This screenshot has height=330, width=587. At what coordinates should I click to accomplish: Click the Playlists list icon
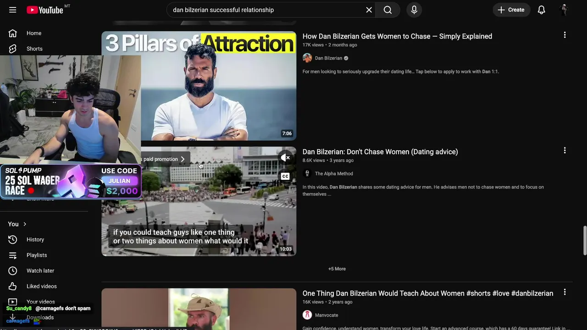[x=13, y=255]
